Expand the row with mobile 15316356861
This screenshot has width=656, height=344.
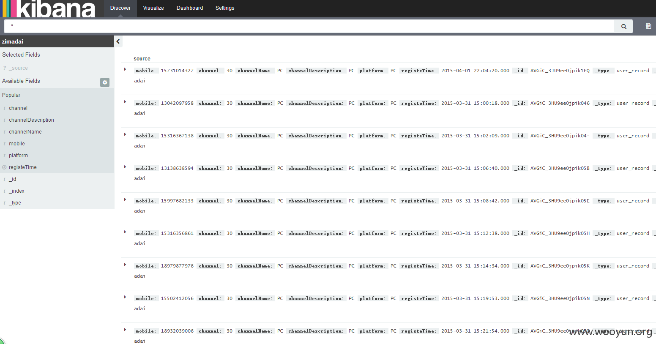pyautogui.click(x=125, y=232)
